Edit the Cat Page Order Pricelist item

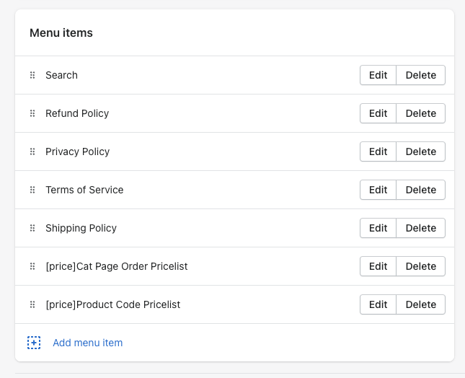click(378, 266)
